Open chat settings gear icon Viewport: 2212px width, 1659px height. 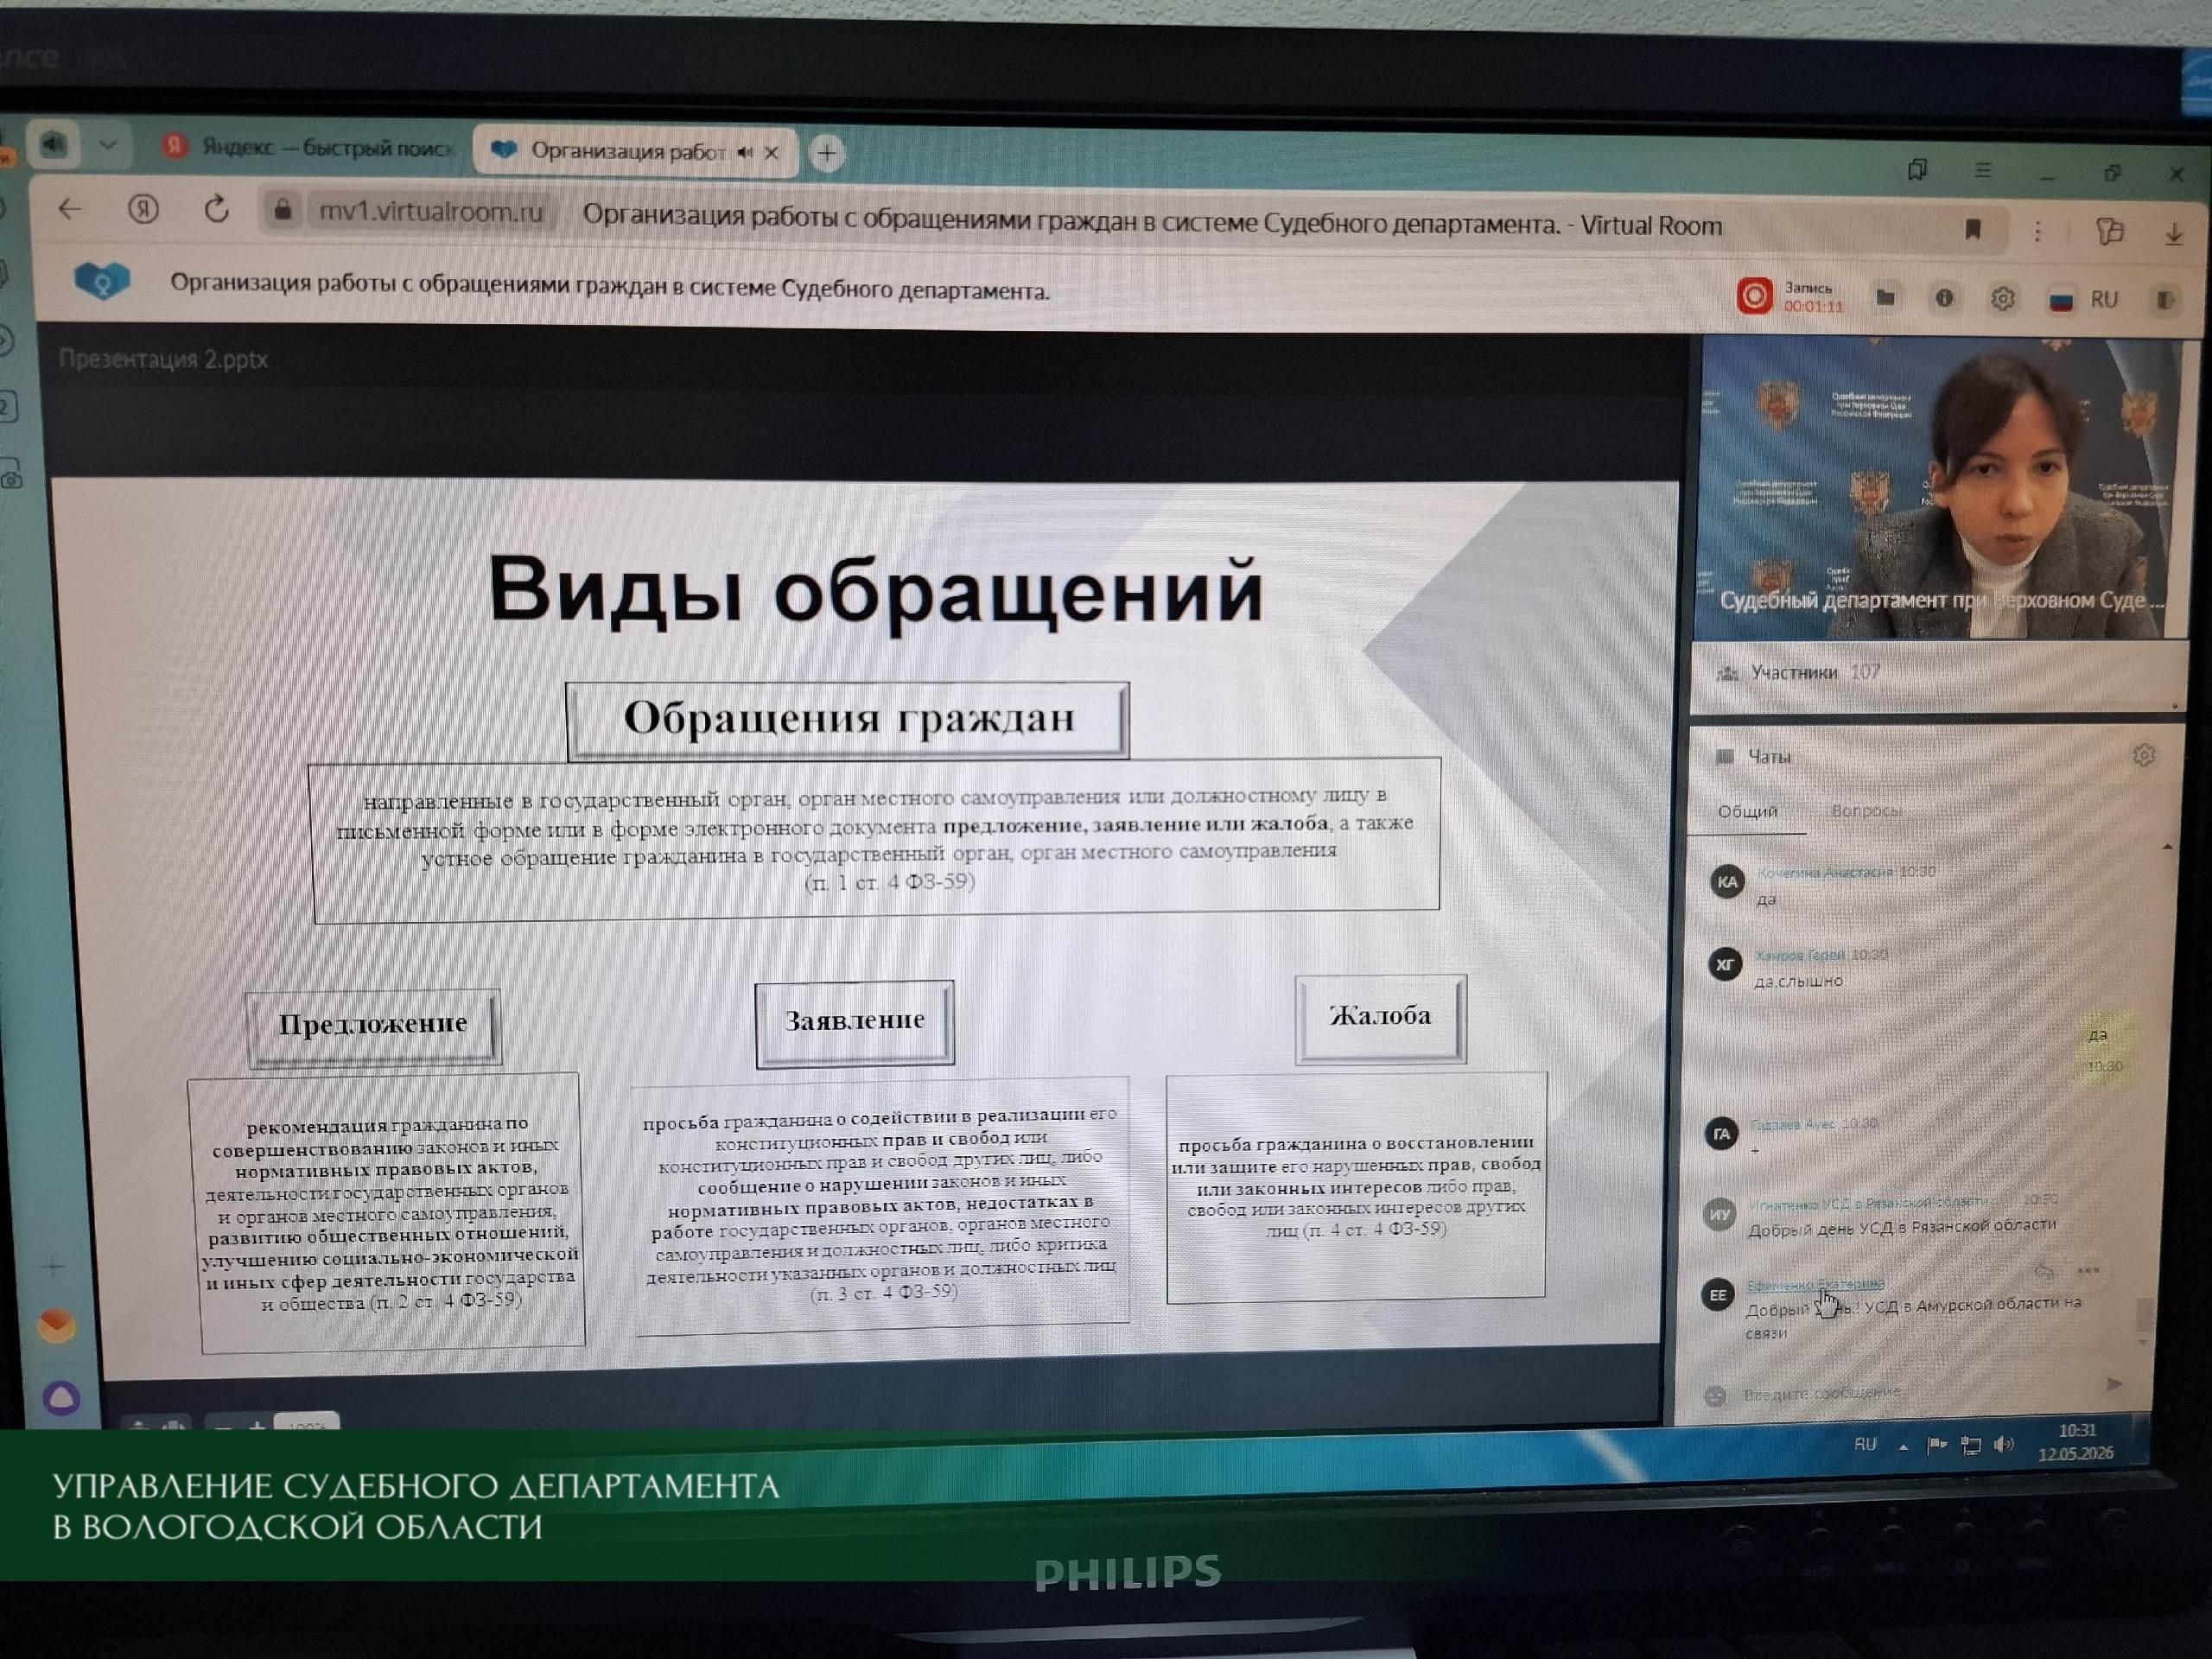click(2143, 755)
